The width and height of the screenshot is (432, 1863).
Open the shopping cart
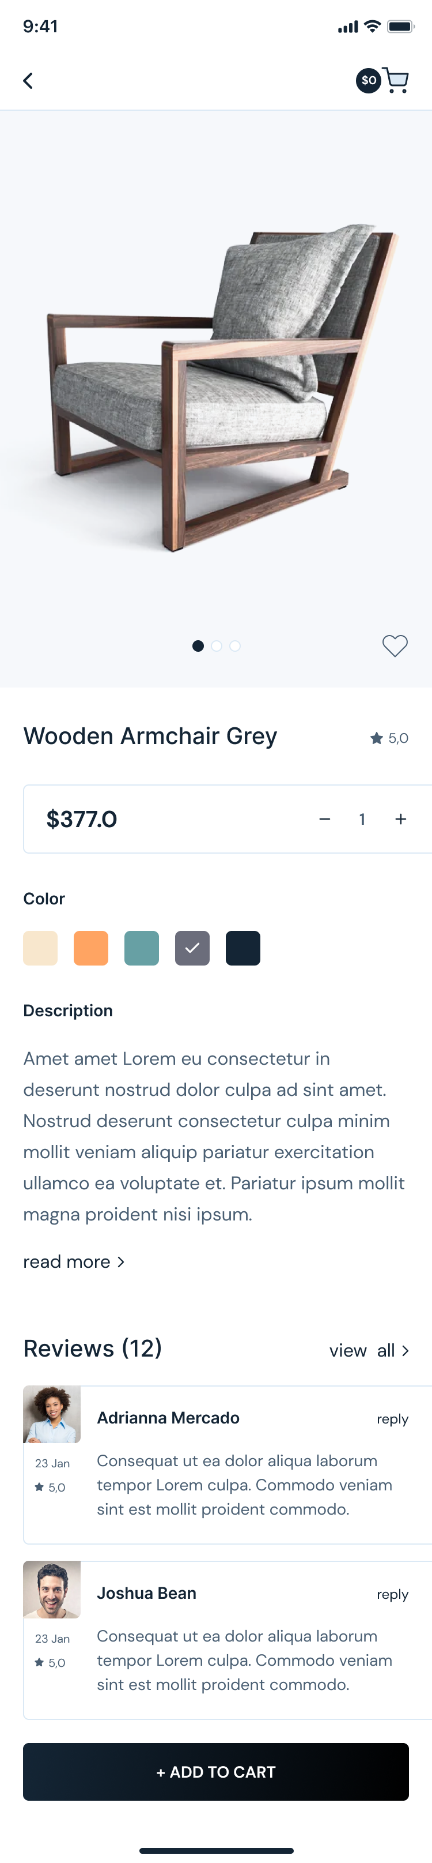pyautogui.click(x=397, y=80)
